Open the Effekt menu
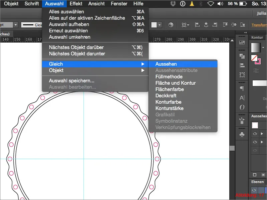Viewport: 267px width, 200px height. coord(76,4)
